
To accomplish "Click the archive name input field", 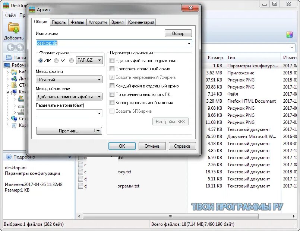I will tap(114, 44).
